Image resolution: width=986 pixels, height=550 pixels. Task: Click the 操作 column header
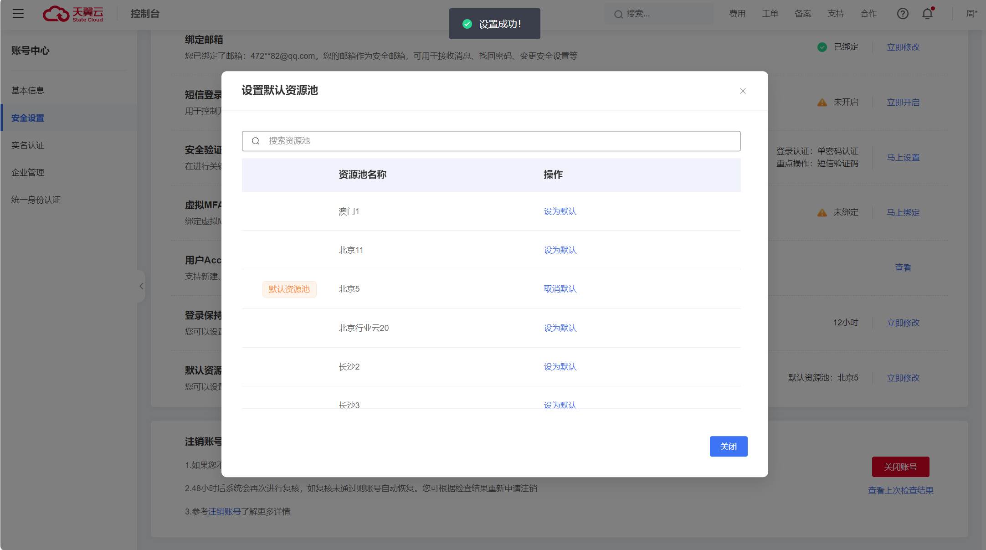[553, 175]
